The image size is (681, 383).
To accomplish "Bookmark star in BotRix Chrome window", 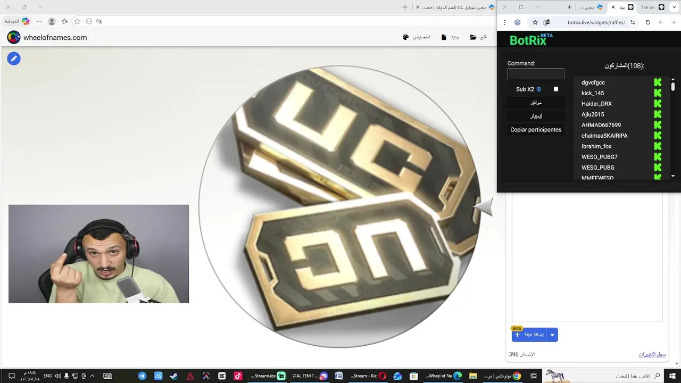I will 535,22.
